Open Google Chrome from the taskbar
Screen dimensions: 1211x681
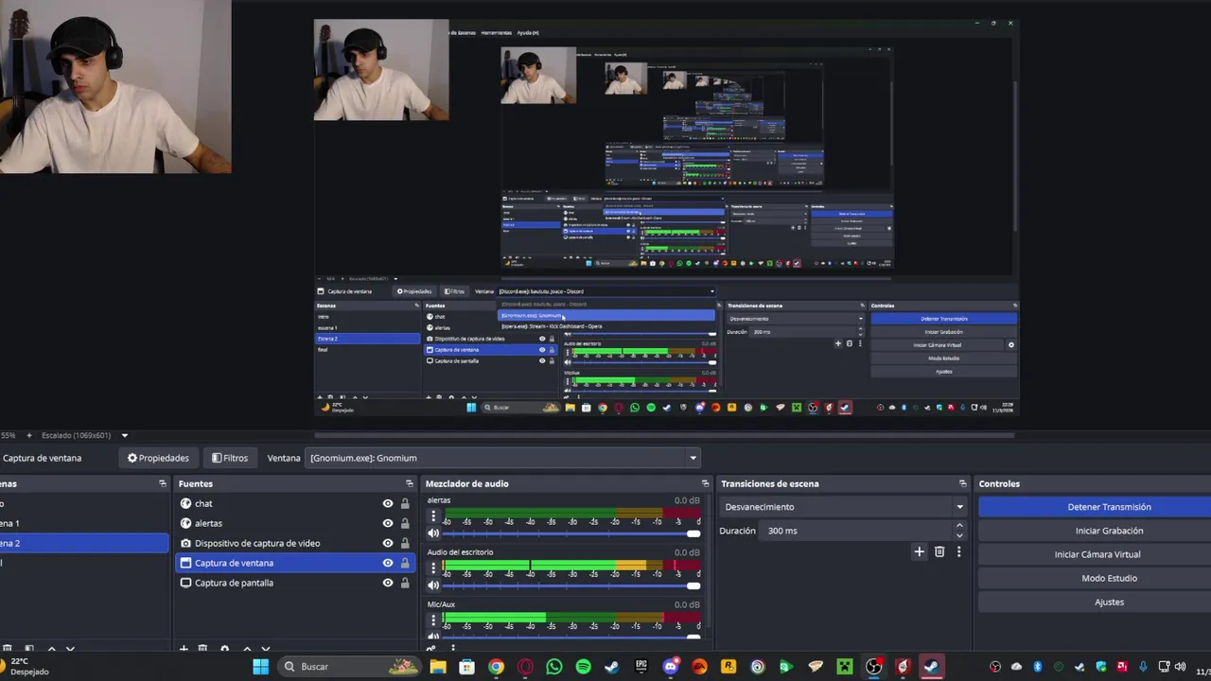(x=496, y=667)
